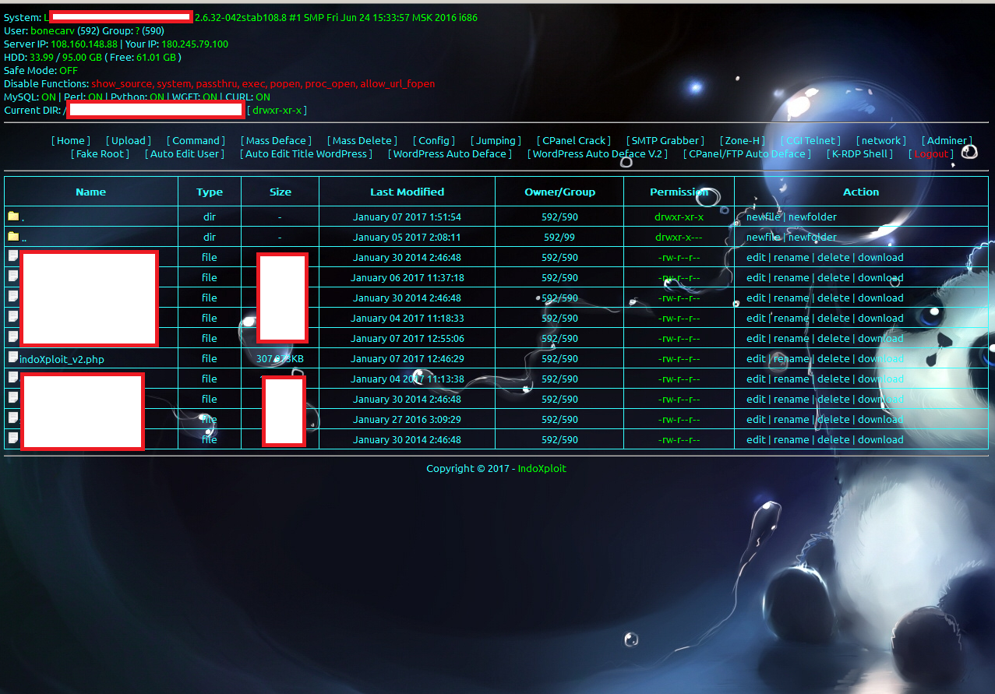Screen dimensions: 995x694
Task: Click file icon in row dated January 27 2016
Action: click(12, 418)
